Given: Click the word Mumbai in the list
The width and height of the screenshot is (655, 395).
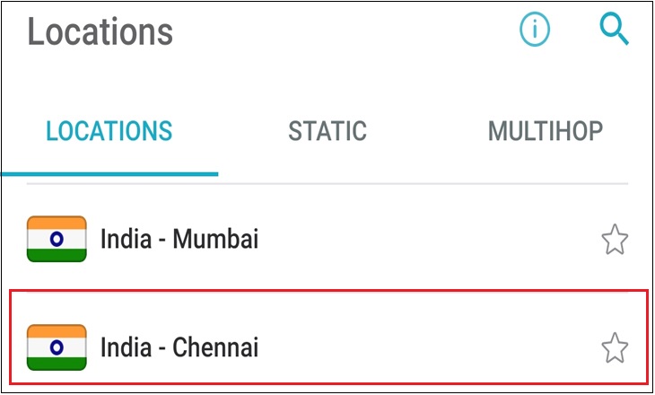Looking at the screenshot, I should pos(215,239).
